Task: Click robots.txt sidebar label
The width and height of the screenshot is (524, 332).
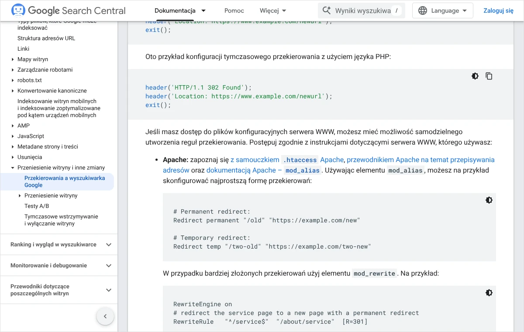Action: (30, 80)
